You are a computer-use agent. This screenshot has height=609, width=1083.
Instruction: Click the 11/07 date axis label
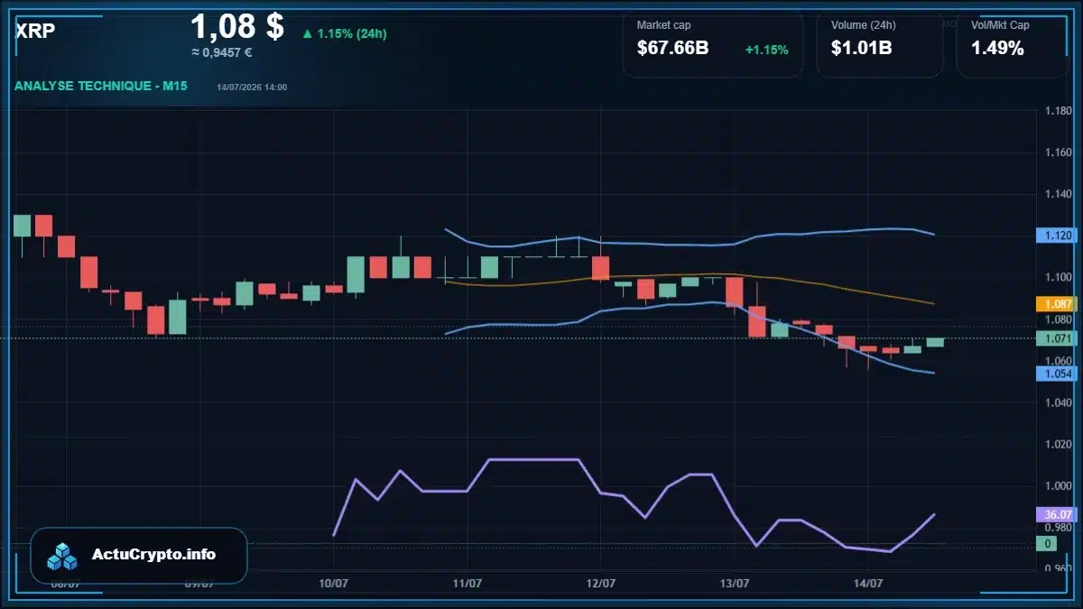point(467,584)
